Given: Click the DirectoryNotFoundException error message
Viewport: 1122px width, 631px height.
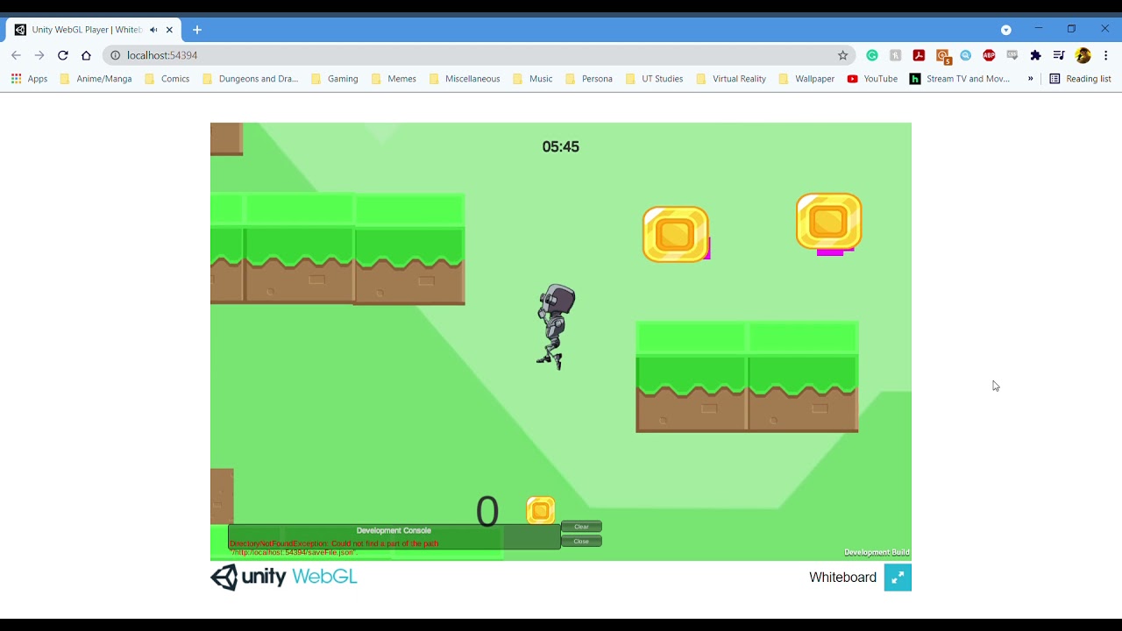Looking at the screenshot, I should [x=334, y=548].
